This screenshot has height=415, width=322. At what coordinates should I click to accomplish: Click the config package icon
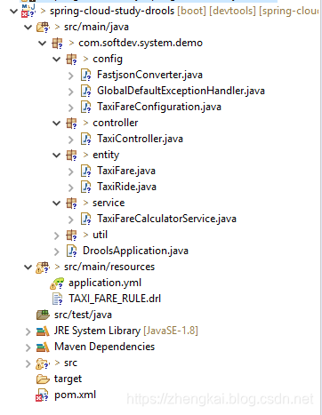[71, 60]
